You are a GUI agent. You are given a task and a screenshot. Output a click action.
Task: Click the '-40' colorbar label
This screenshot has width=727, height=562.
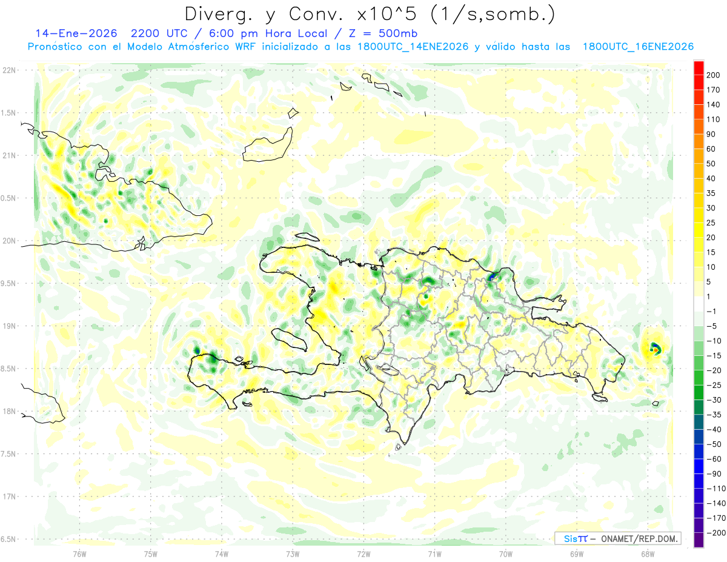click(714, 429)
